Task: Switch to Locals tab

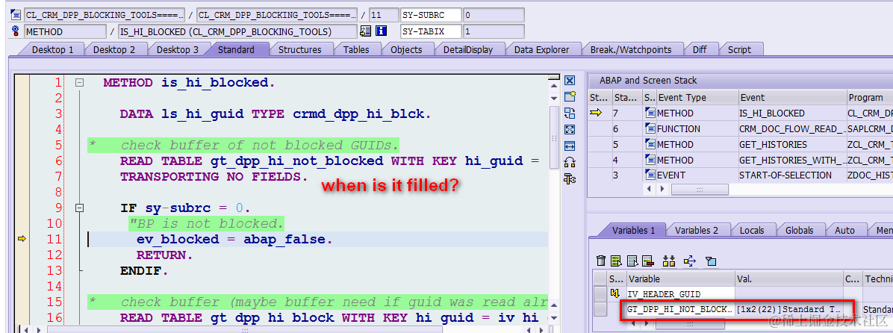Action: (751, 230)
